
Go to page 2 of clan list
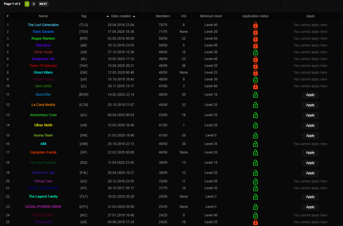coord(34,4)
